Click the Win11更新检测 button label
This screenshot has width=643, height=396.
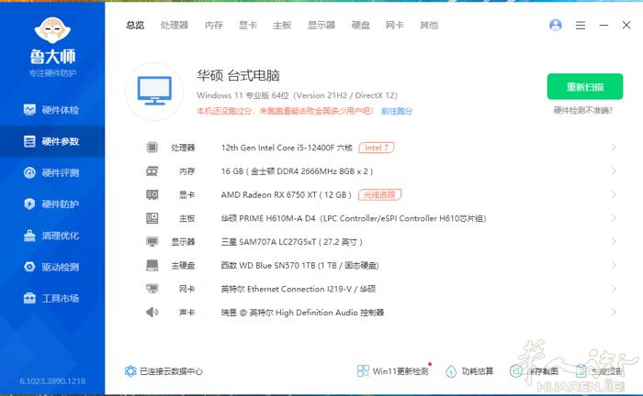coord(400,371)
